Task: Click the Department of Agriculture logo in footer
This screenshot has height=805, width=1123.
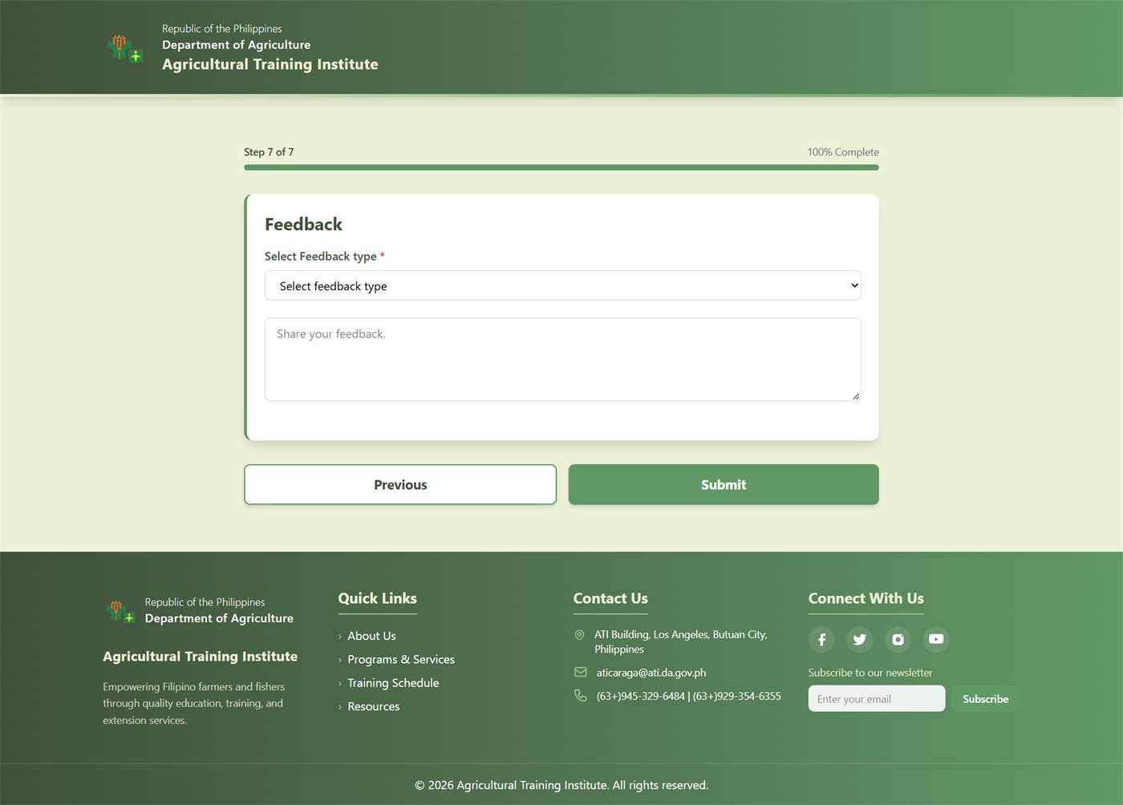Action: [120, 611]
